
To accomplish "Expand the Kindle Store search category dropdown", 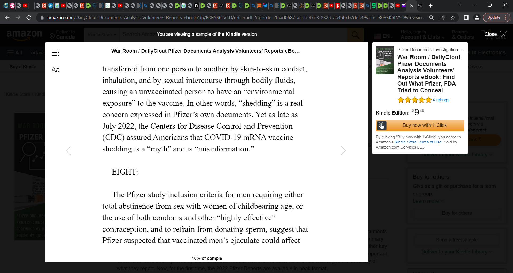I will 102,35.
